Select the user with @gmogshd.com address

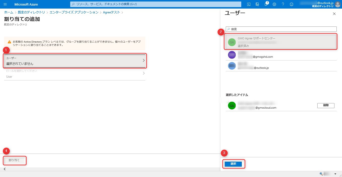point(281,55)
